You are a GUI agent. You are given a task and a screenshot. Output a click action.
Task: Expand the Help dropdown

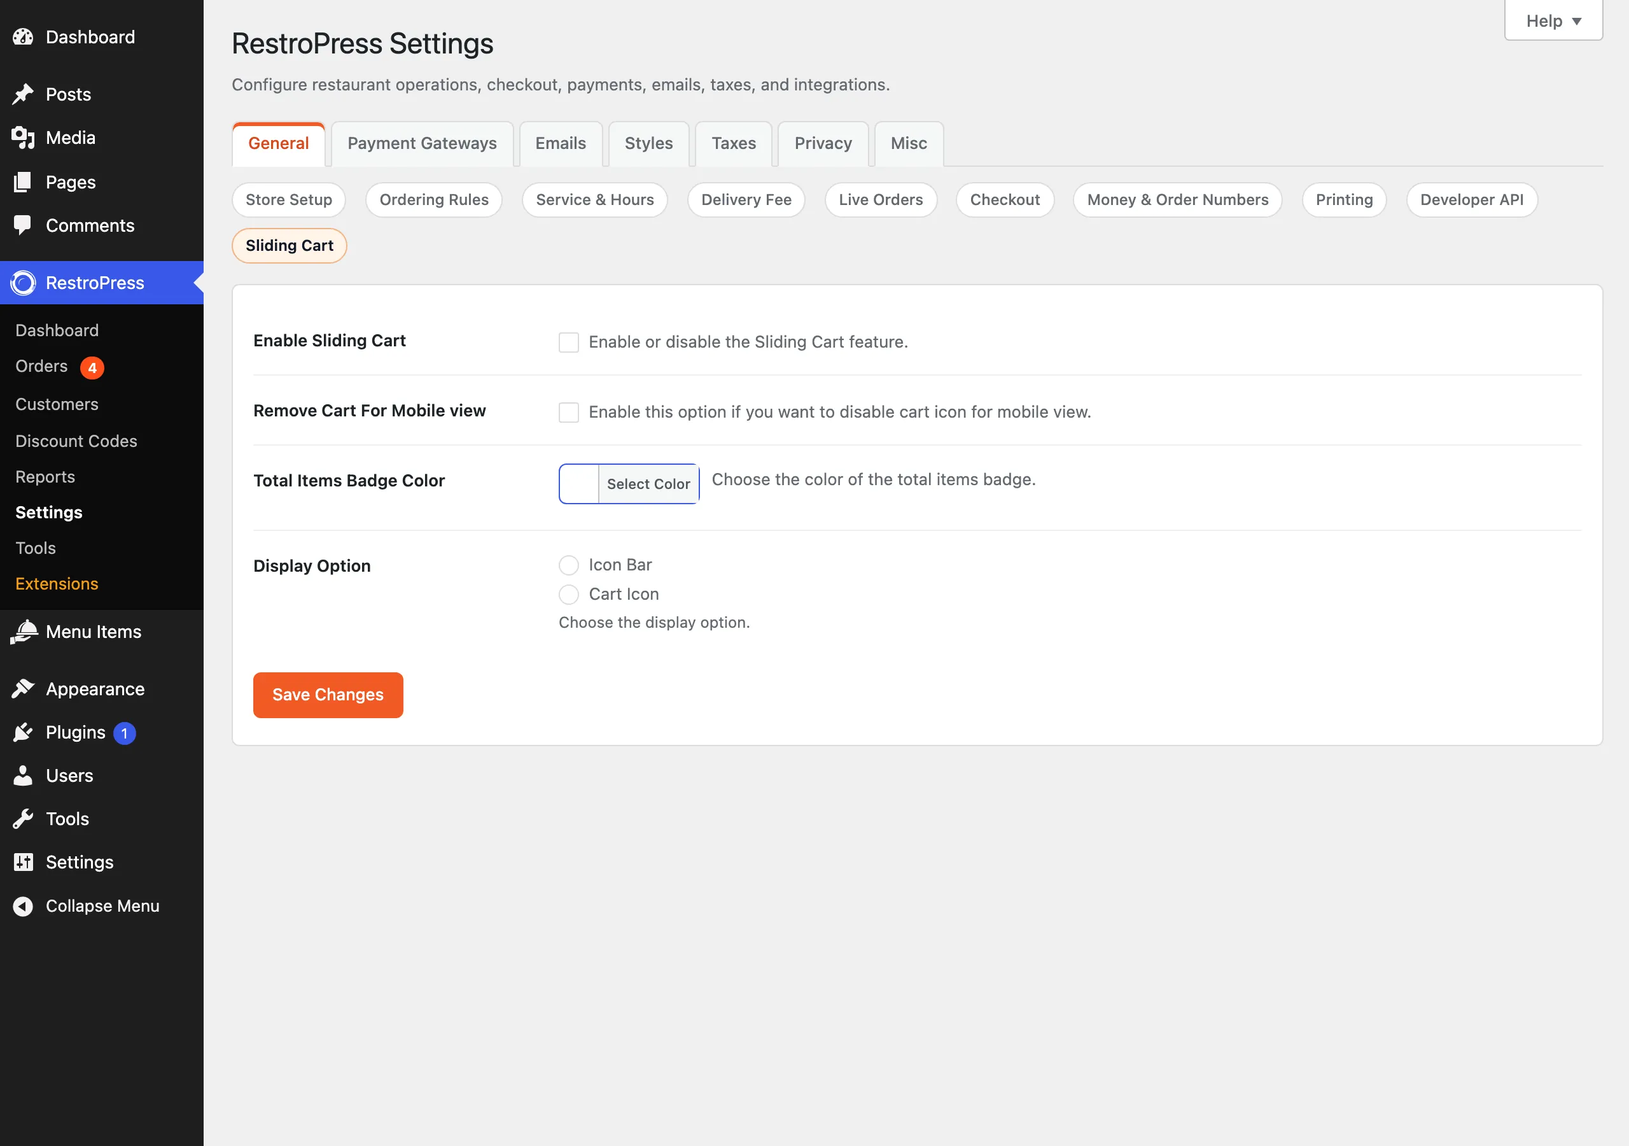point(1553,20)
